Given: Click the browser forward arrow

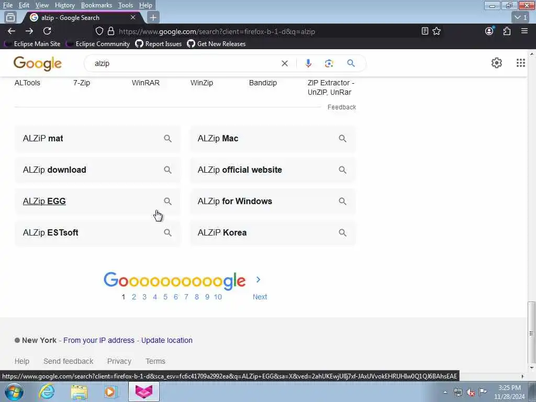Looking at the screenshot, I should pyautogui.click(x=29, y=31).
